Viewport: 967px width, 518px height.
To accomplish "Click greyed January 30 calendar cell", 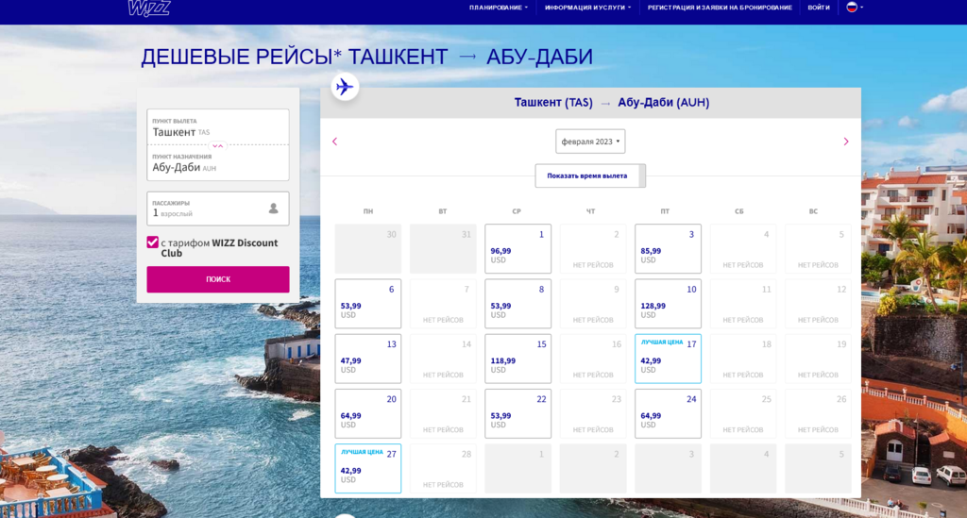I will point(368,249).
